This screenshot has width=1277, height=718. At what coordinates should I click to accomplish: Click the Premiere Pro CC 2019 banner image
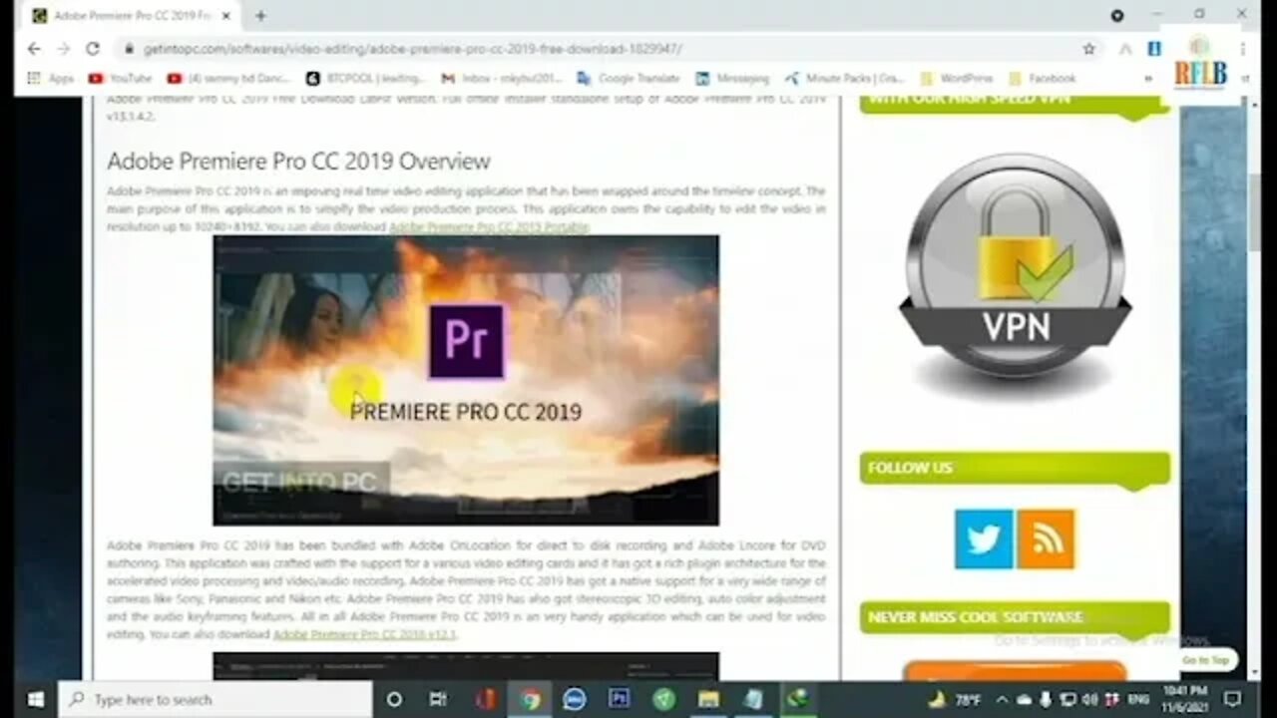coord(465,380)
